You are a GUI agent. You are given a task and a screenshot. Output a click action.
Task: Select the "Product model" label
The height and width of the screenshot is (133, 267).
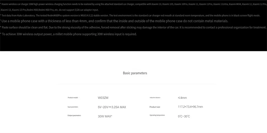coord(73,98)
